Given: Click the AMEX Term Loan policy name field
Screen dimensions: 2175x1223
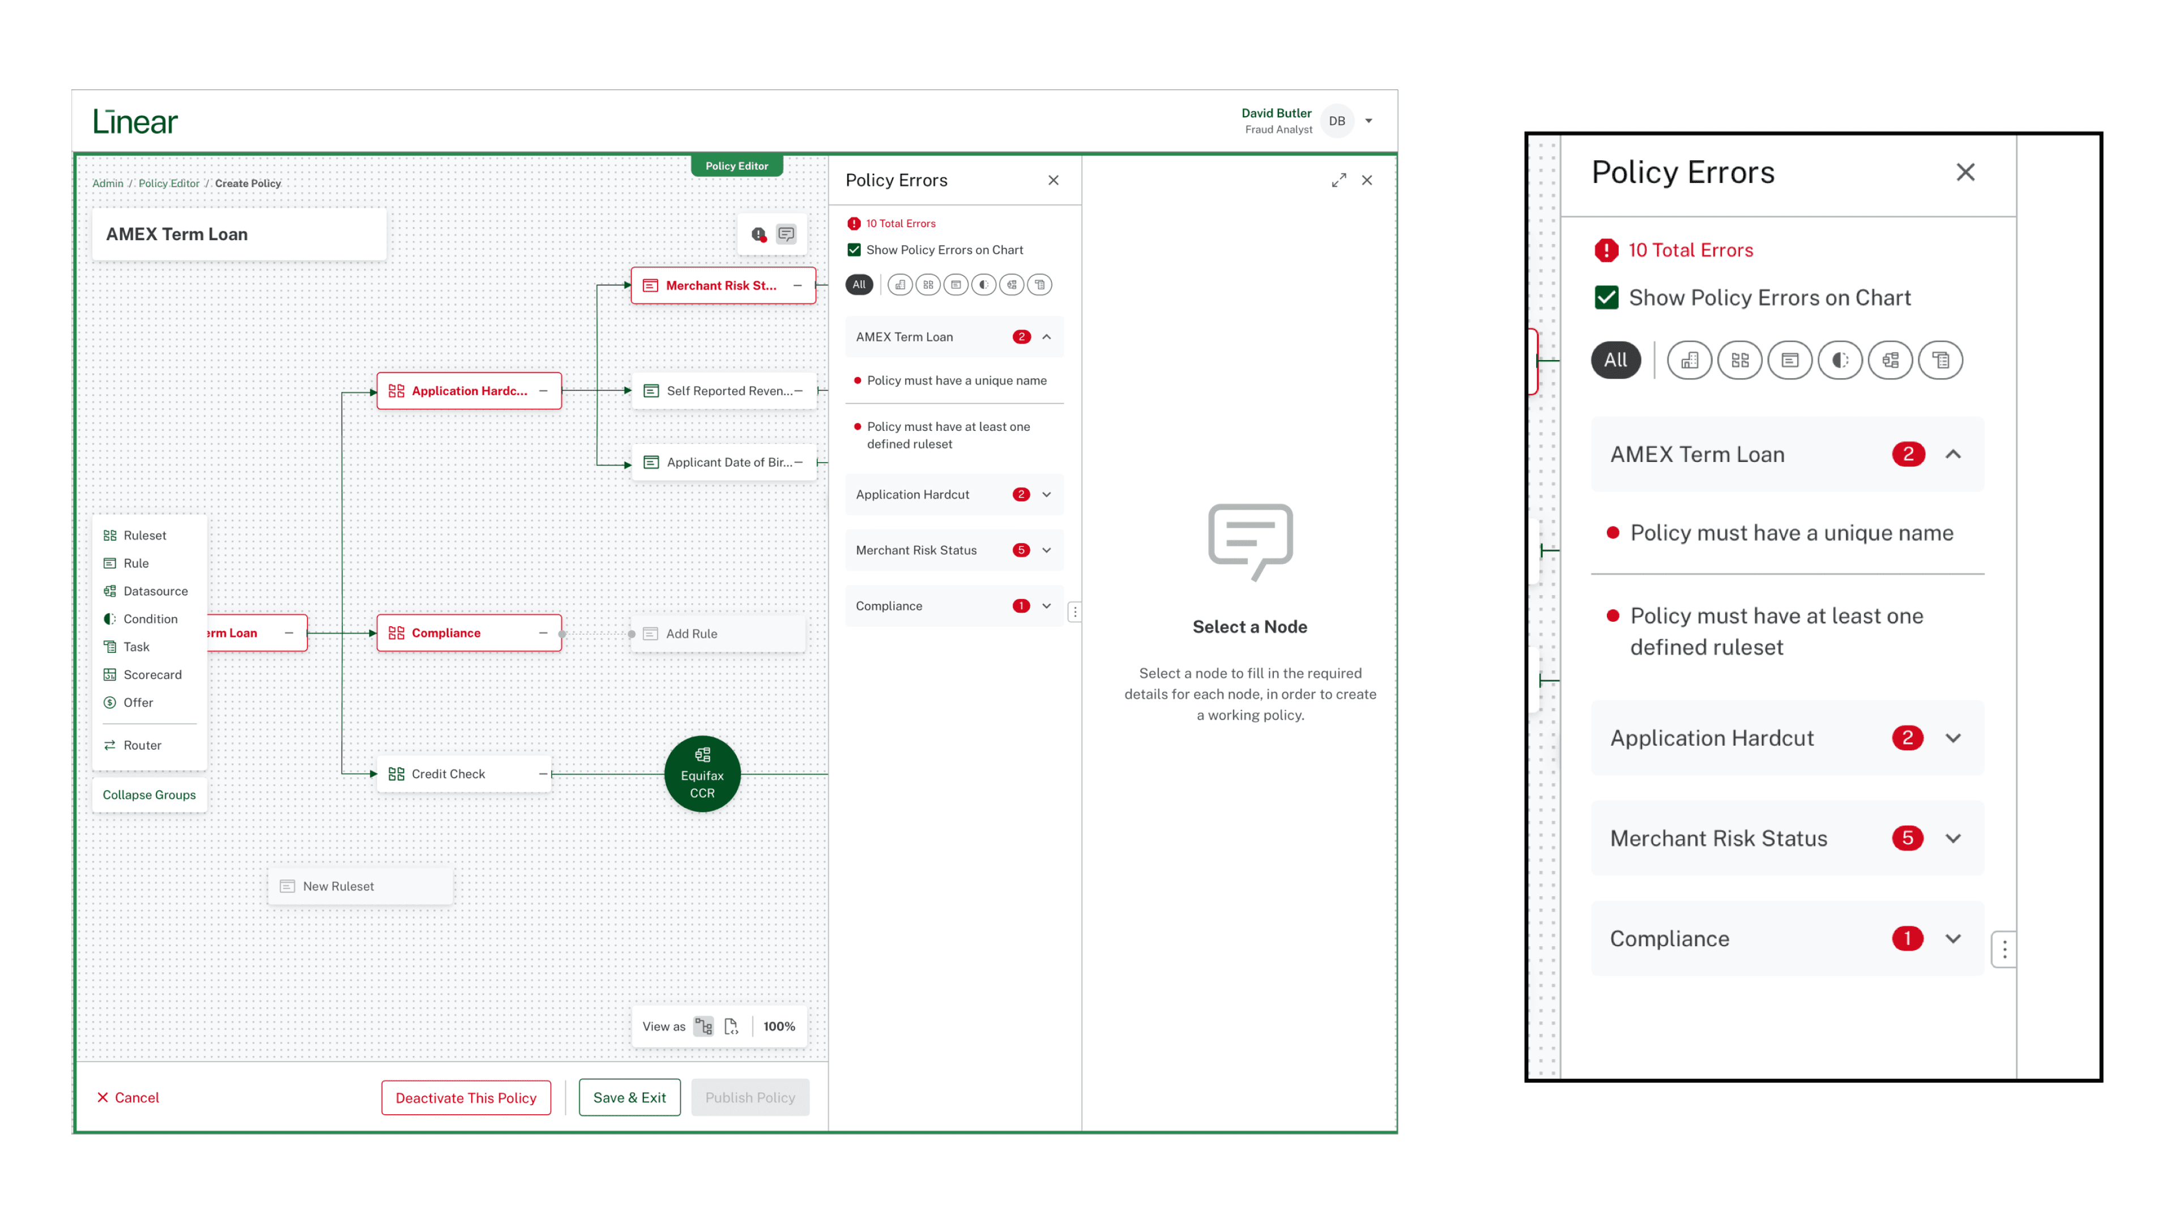Looking at the screenshot, I should tap(239, 234).
